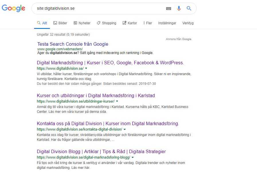Switch to the Nyheter tab
This screenshot has width=257, height=172.
82,23
